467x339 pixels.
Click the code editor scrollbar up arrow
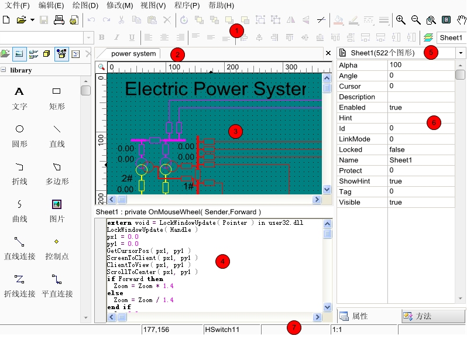(x=327, y=224)
